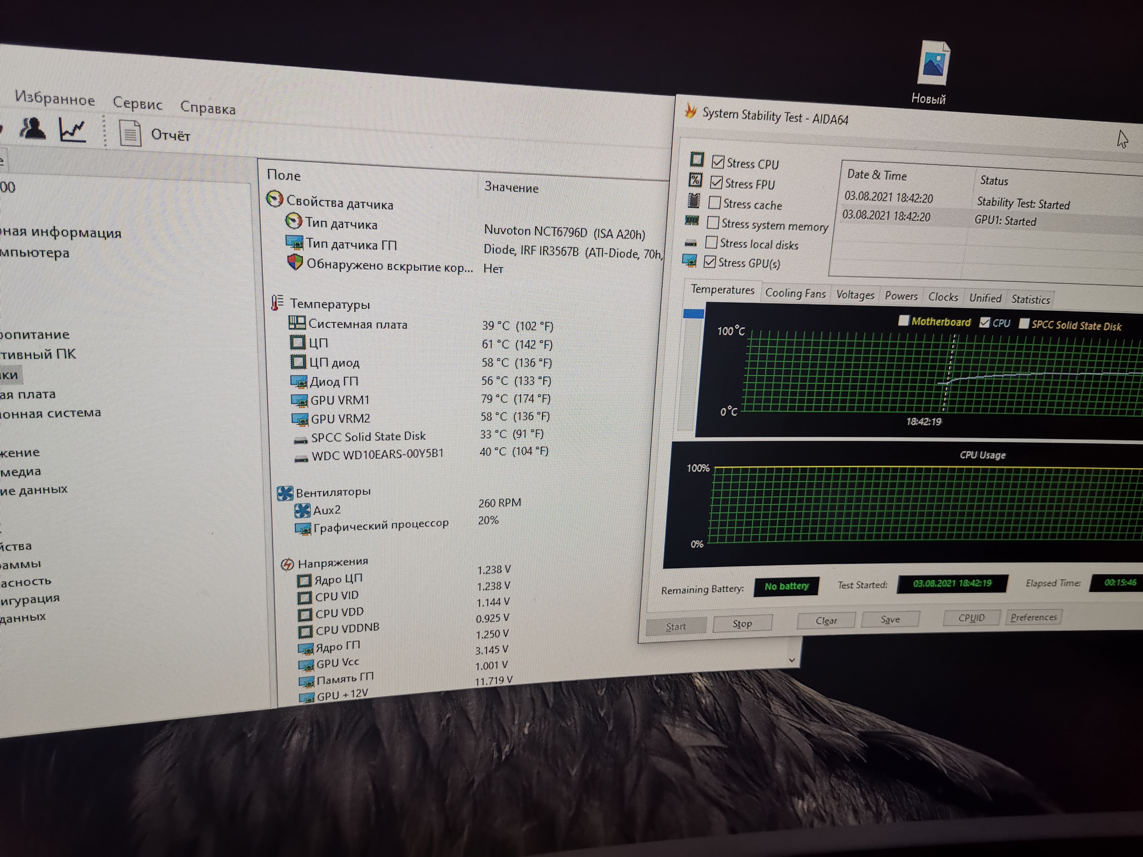Click the lightning icon beside Напряжения
The height and width of the screenshot is (857, 1143).
coord(287,564)
